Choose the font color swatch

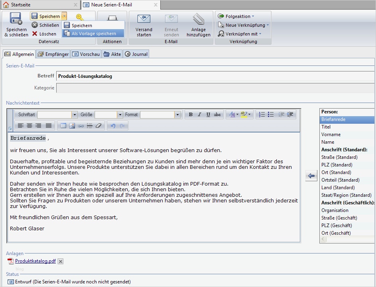point(232,115)
